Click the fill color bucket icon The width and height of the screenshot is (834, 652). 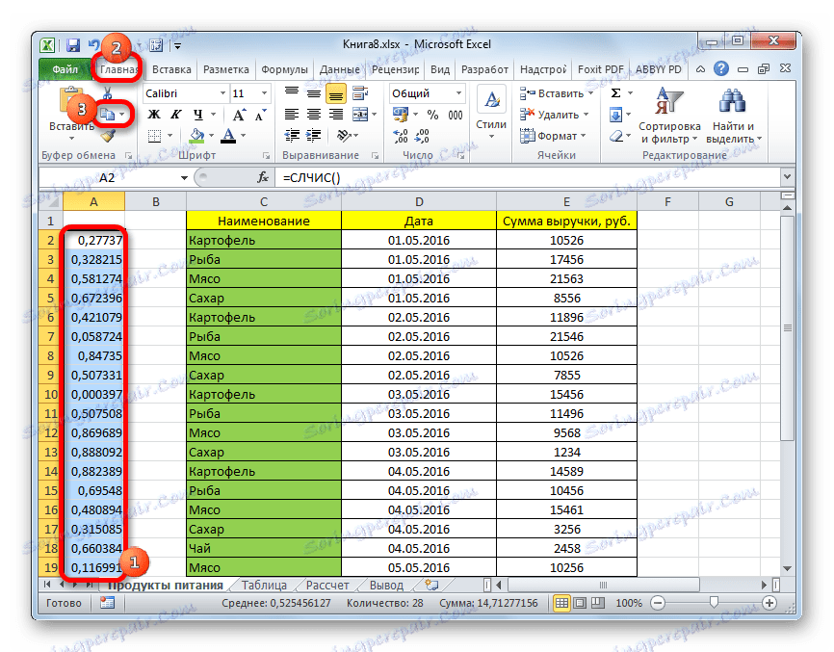(197, 135)
